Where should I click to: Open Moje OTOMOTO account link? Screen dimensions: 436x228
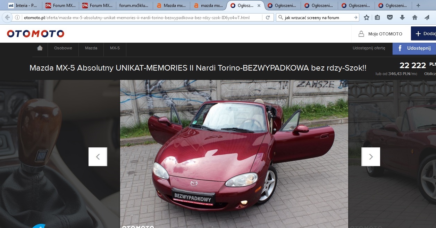[x=380, y=34]
